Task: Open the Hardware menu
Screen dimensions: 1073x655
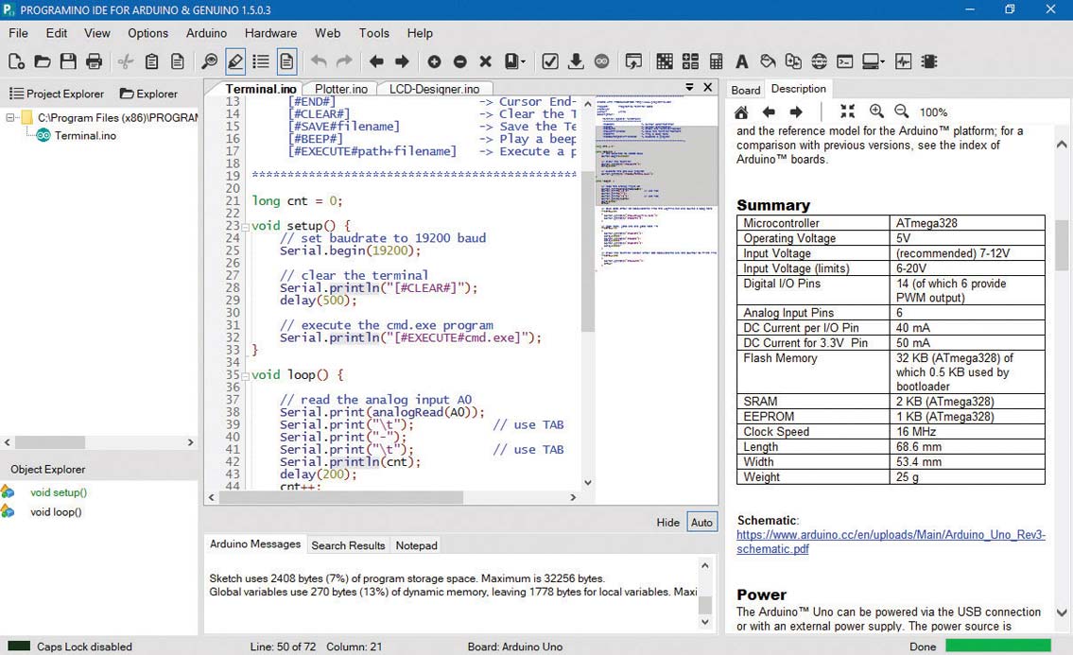Action: tap(270, 33)
